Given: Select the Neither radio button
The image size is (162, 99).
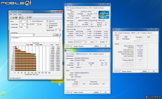Looking at the screenshot, I should pos(48,27).
